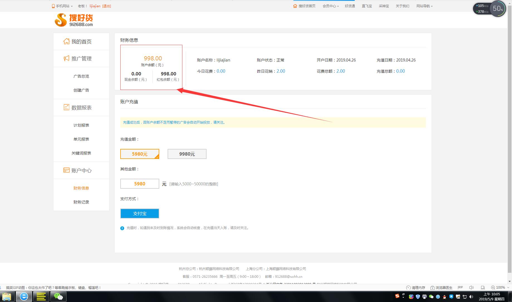Viewport: 512px width, 302px height.
Task: Expand the 会员中心 dropdown menu
Action: (330, 6)
